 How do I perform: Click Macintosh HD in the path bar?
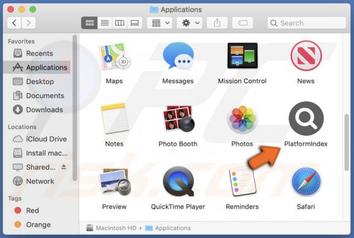111,228
